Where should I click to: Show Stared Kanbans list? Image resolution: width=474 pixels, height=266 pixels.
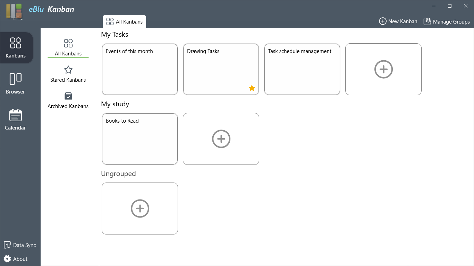tap(68, 74)
